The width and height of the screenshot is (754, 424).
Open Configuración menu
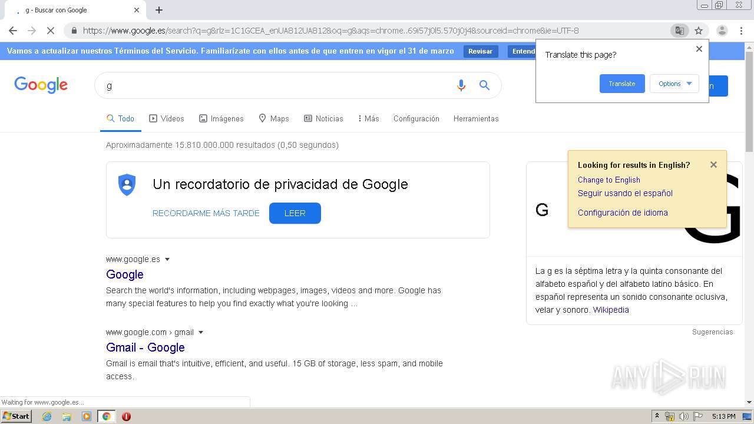coord(416,118)
